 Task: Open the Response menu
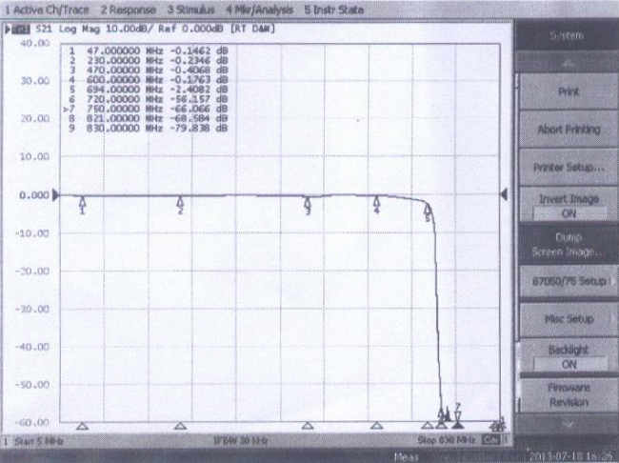pyautogui.click(x=129, y=10)
